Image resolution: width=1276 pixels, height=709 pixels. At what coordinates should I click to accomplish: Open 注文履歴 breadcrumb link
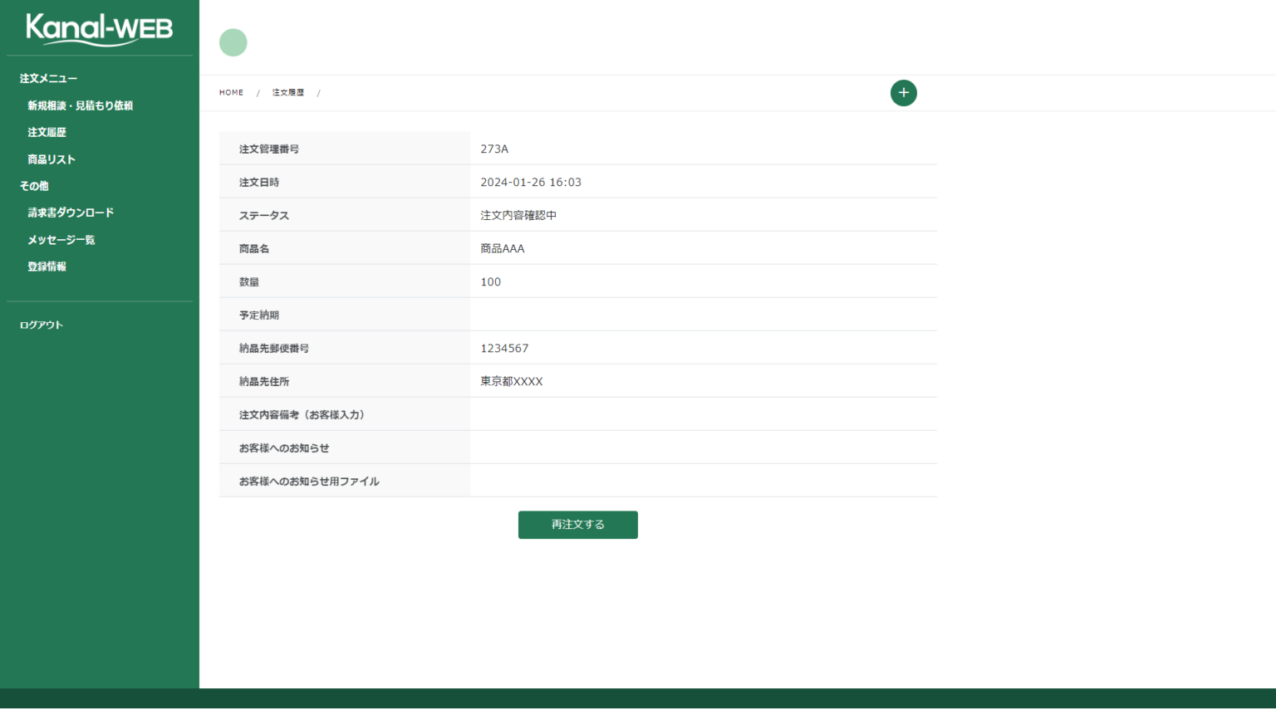click(x=287, y=92)
